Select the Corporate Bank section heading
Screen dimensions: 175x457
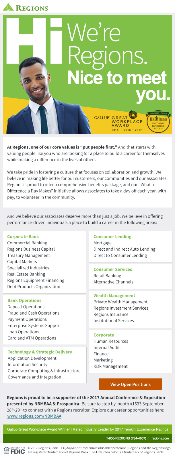[x=23, y=236]
